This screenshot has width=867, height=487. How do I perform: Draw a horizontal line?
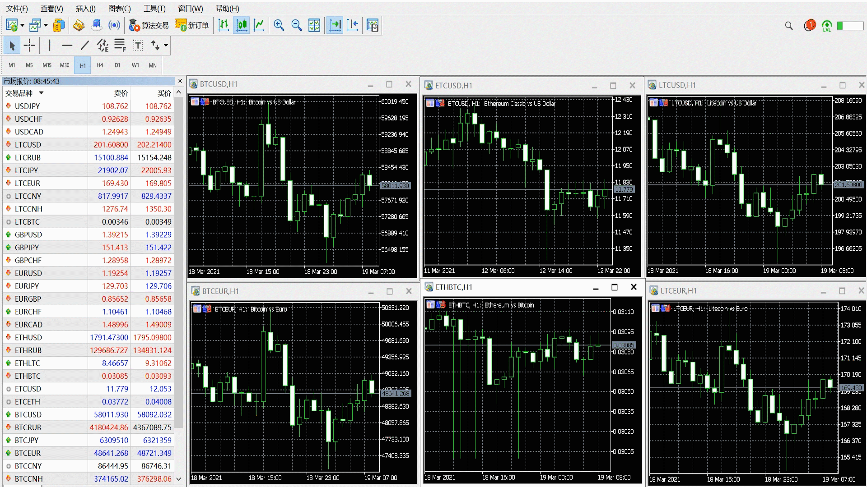(x=67, y=45)
